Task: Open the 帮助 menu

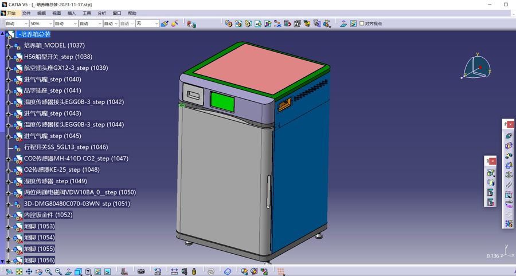Action: pyautogui.click(x=132, y=13)
